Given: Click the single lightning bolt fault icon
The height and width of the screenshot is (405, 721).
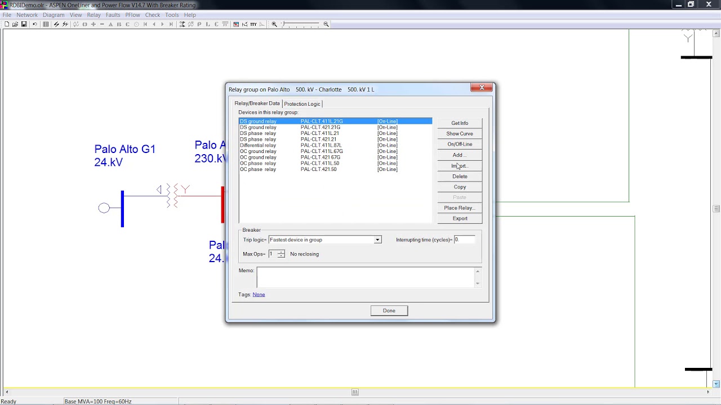Looking at the screenshot, I should coord(56,24).
